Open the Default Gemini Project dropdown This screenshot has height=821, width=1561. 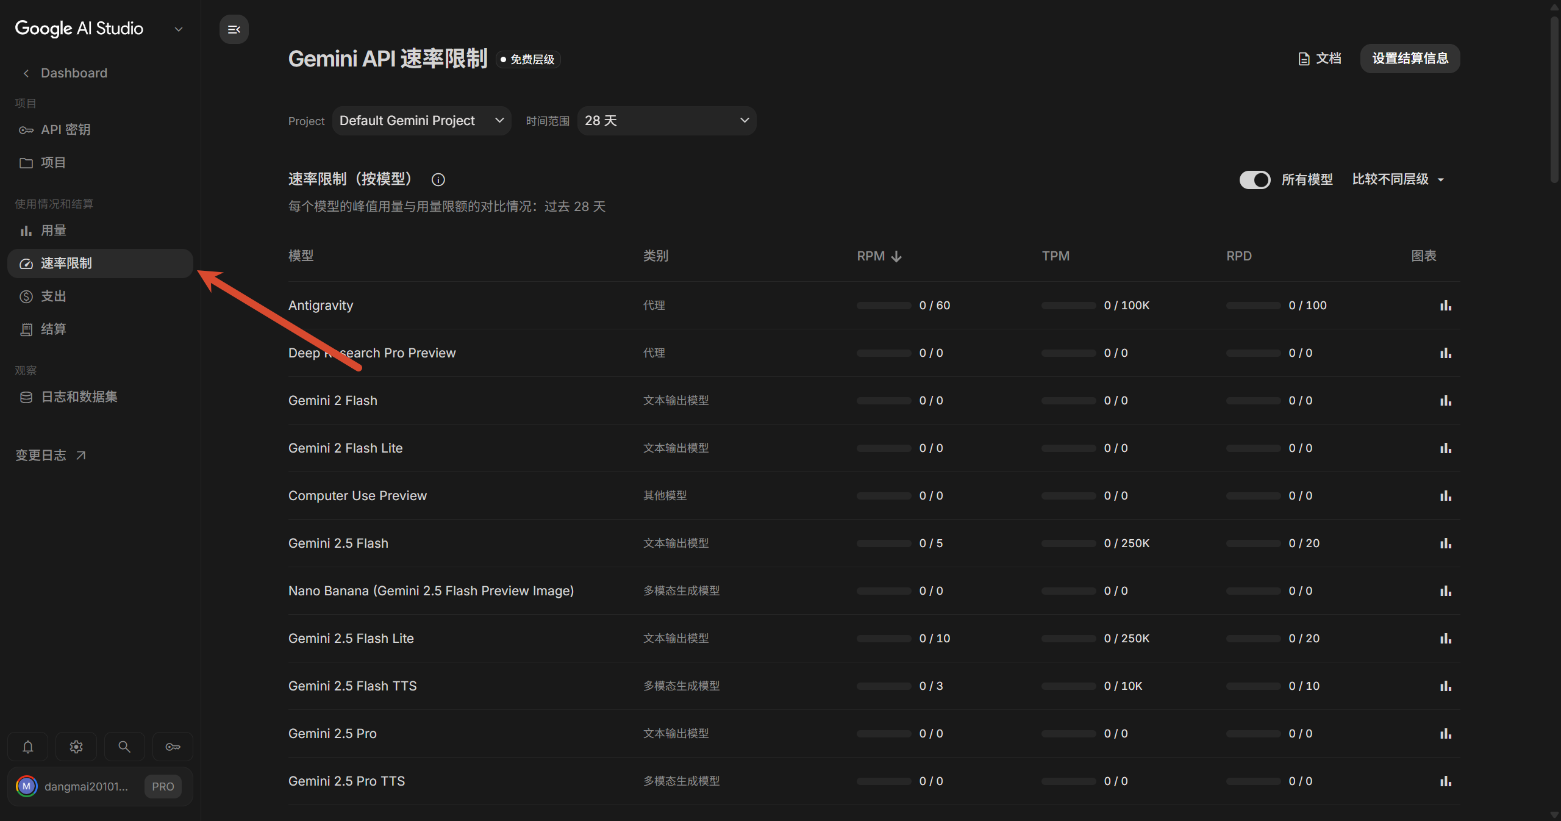(x=422, y=121)
